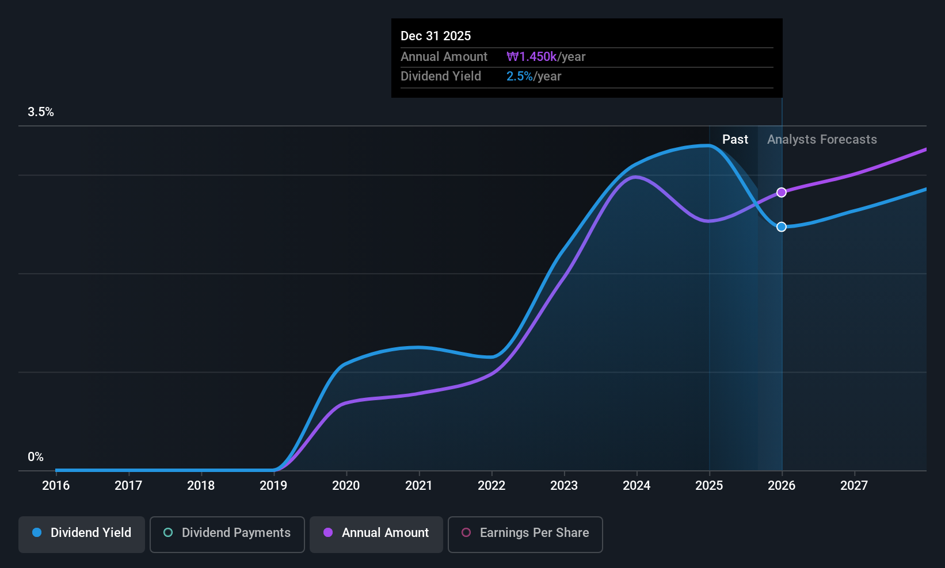Show the Earnings Per Share series

(525, 533)
